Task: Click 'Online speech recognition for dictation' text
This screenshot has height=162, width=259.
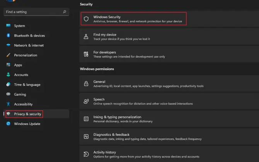Action: (x=143, y=104)
